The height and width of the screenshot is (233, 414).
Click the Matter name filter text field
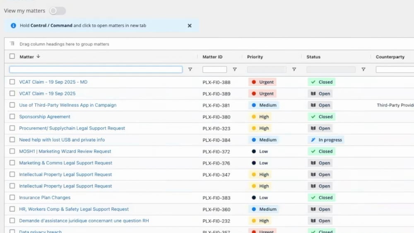coord(96,70)
